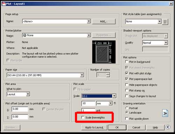Check Plot stamp on option

pyautogui.click(x=126, y=90)
